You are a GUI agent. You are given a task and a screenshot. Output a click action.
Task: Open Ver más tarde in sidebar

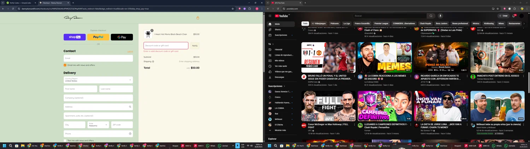click(x=281, y=66)
